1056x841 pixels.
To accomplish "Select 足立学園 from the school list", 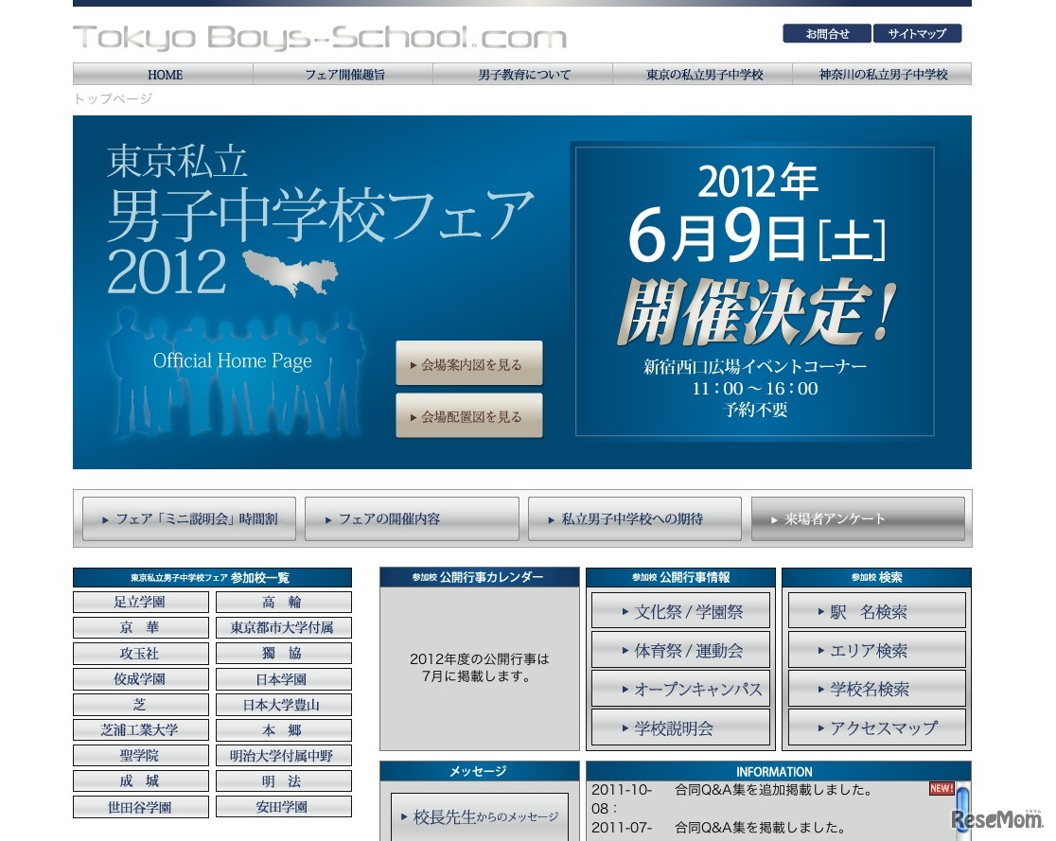I will 140,603.
